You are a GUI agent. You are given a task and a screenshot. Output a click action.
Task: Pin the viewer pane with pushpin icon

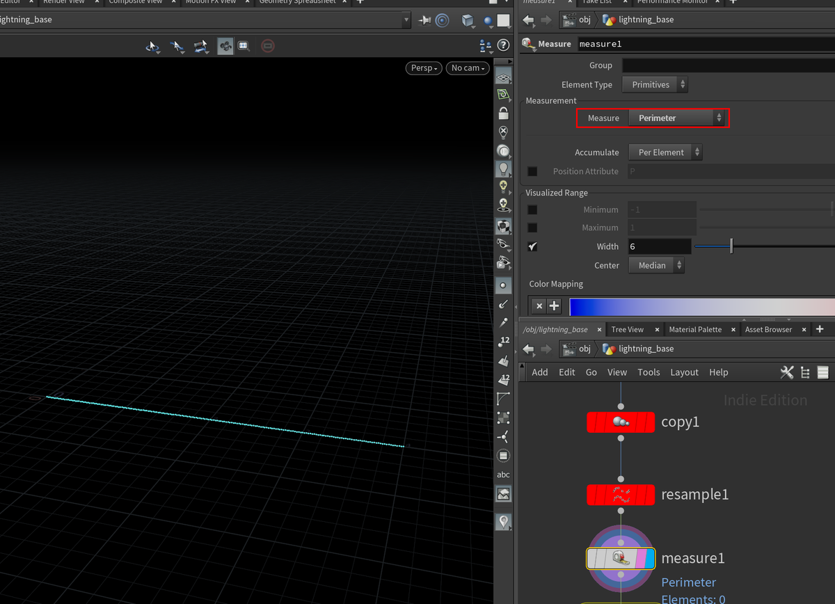(x=424, y=20)
